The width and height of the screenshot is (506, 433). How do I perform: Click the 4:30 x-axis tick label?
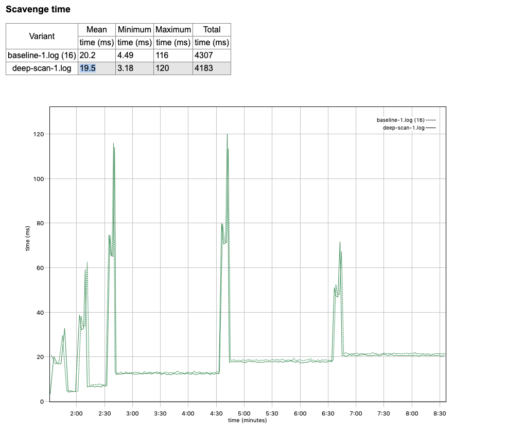tap(216, 413)
